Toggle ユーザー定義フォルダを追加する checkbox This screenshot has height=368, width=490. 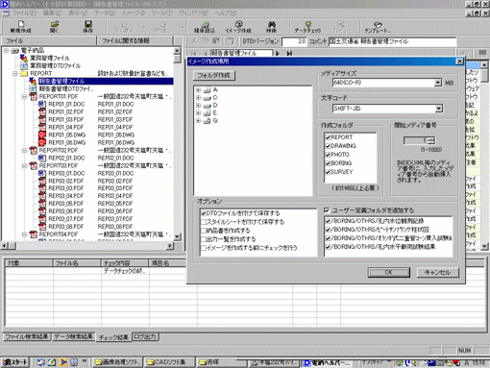[x=327, y=210]
